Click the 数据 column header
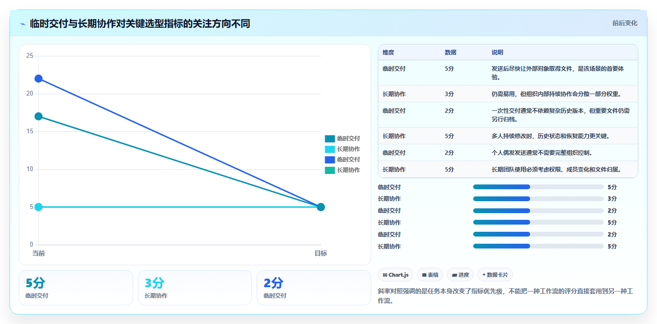The width and height of the screenshot is (657, 324). point(451,53)
